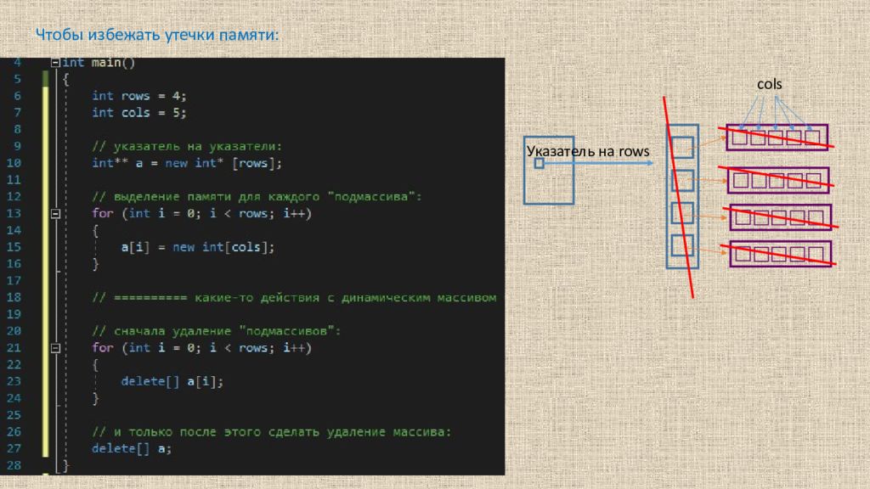
Task: Click the for loop header on line 21
Action: click(x=202, y=348)
